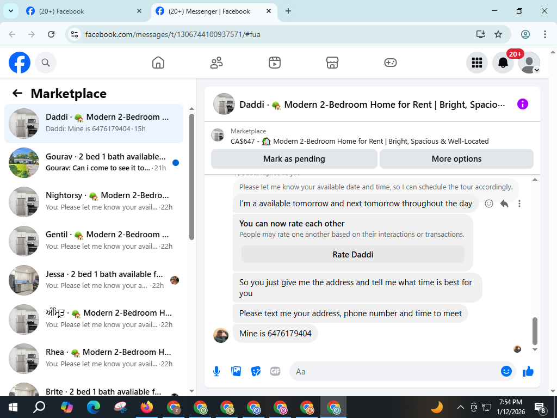Launch Firefox from taskbar
The image size is (557, 418).
pos(147,407)
